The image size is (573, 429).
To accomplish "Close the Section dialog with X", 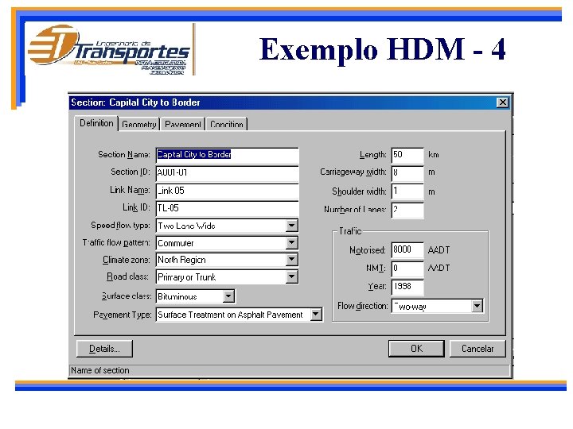I will 503,102.
